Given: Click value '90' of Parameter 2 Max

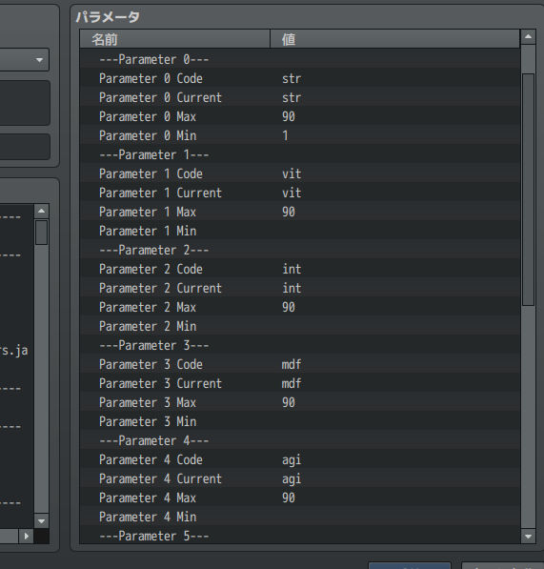Looking at the screenshot, I should click(x=289, y=307).
